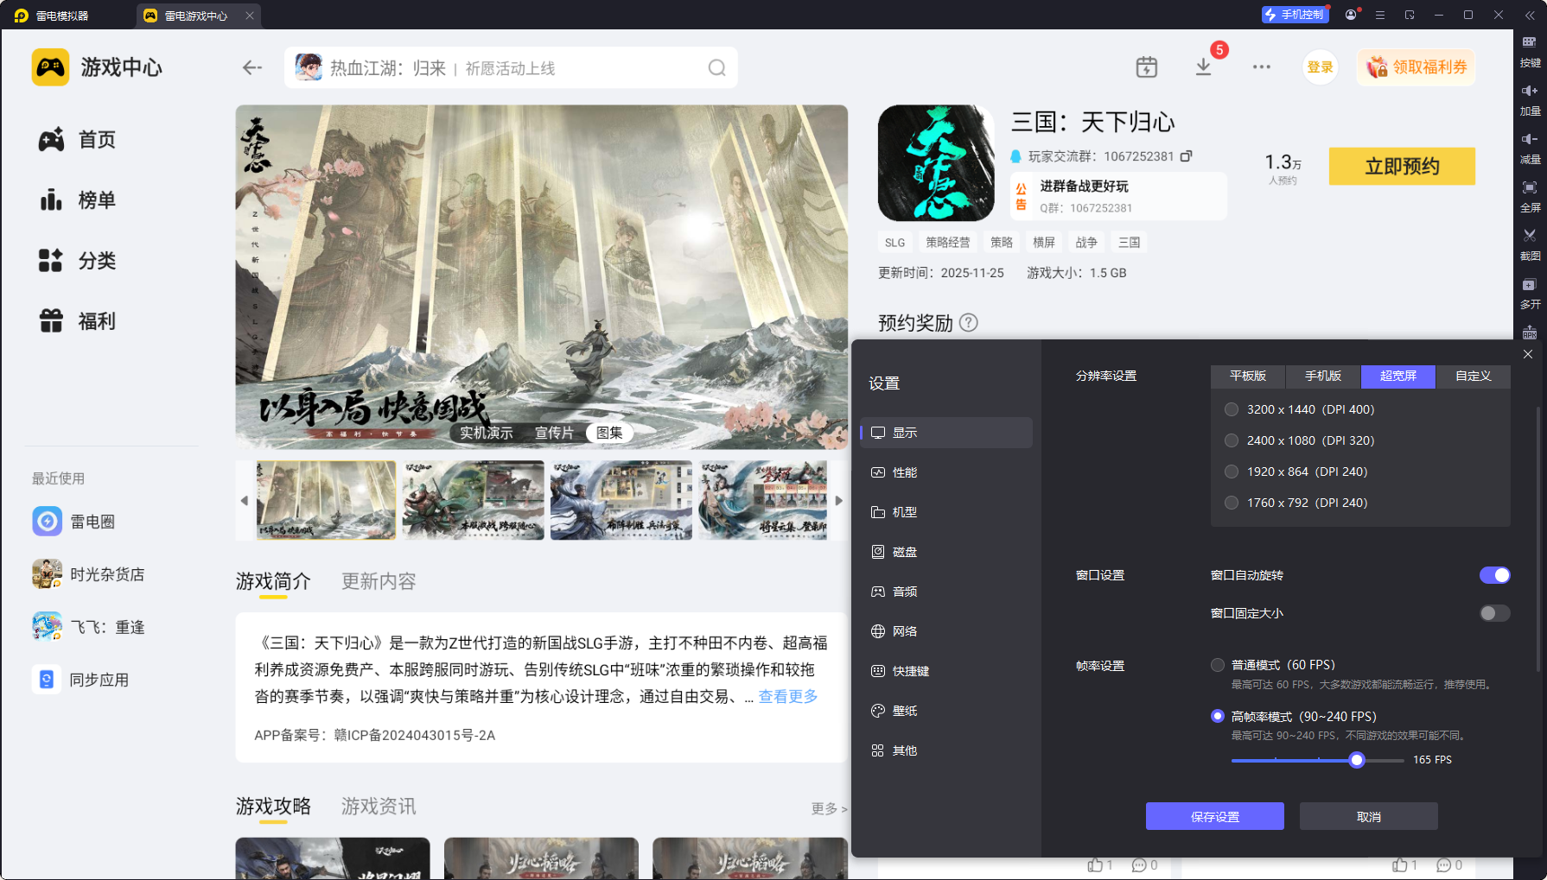Expand more game guides
Screen dimensions: 1547x880
828,808
